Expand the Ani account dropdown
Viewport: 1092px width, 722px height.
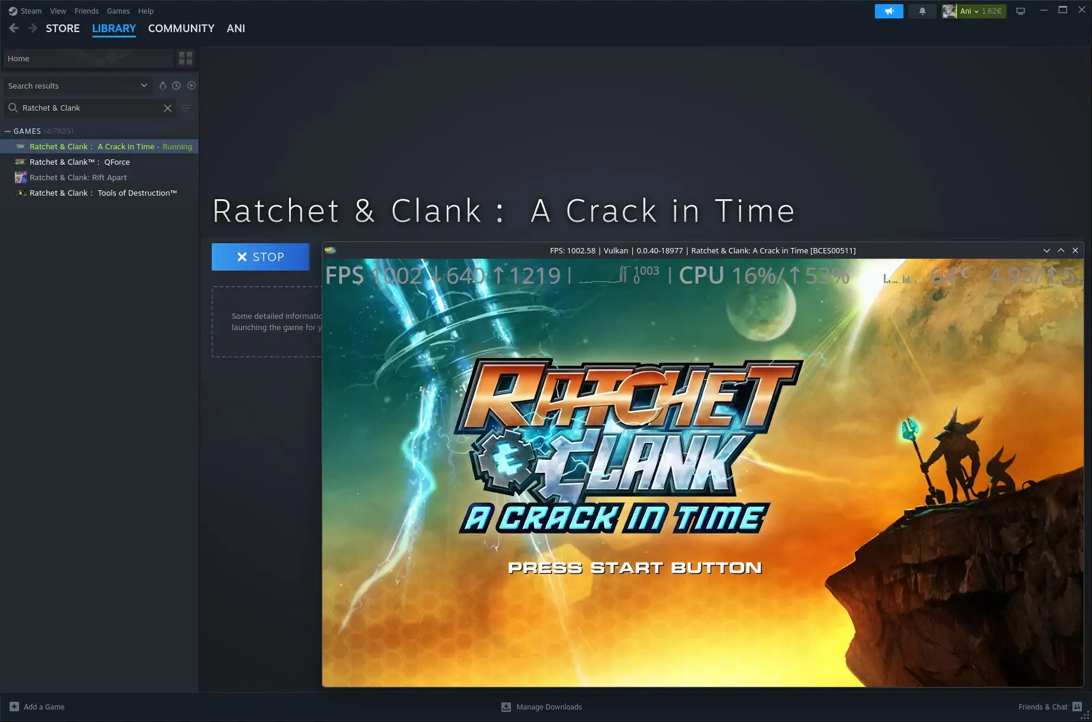click(x=976, y=11)
